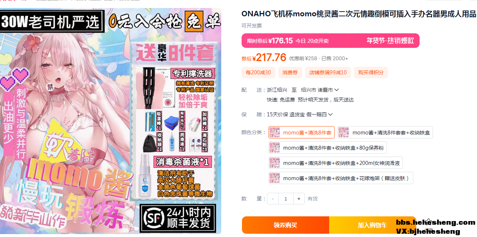Select the momo酱+清洗8件套 option
This screenshot has height=237, width=477.
[x=302, y=132]
